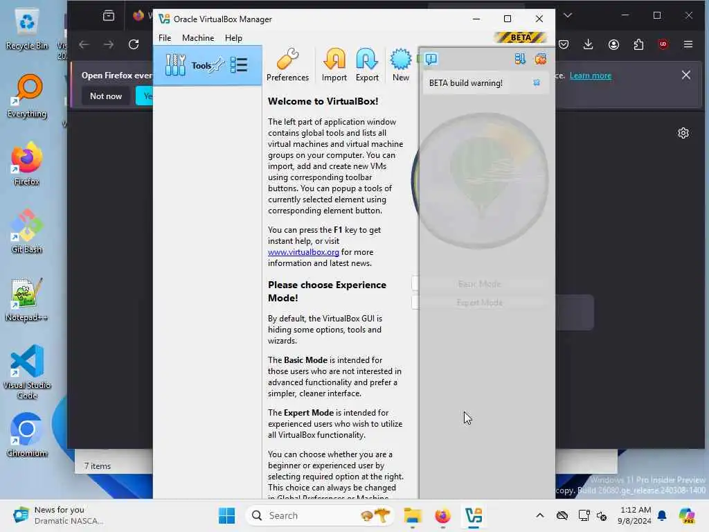Save to Pocket in Firefox toolbar
Image resolution: width=709 pixels, height=532 pixels.
(x=564, y=44)
